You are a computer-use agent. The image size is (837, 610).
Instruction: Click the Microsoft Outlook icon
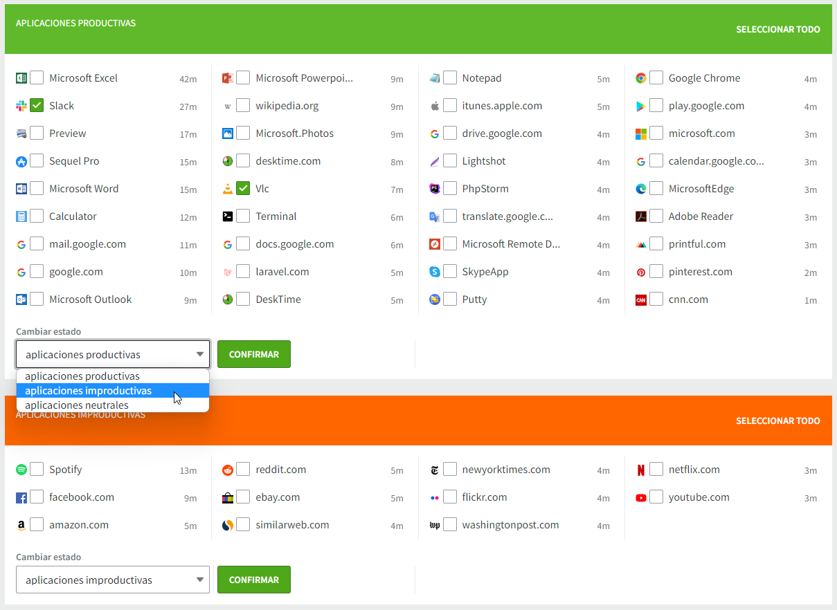coord(21,299)
